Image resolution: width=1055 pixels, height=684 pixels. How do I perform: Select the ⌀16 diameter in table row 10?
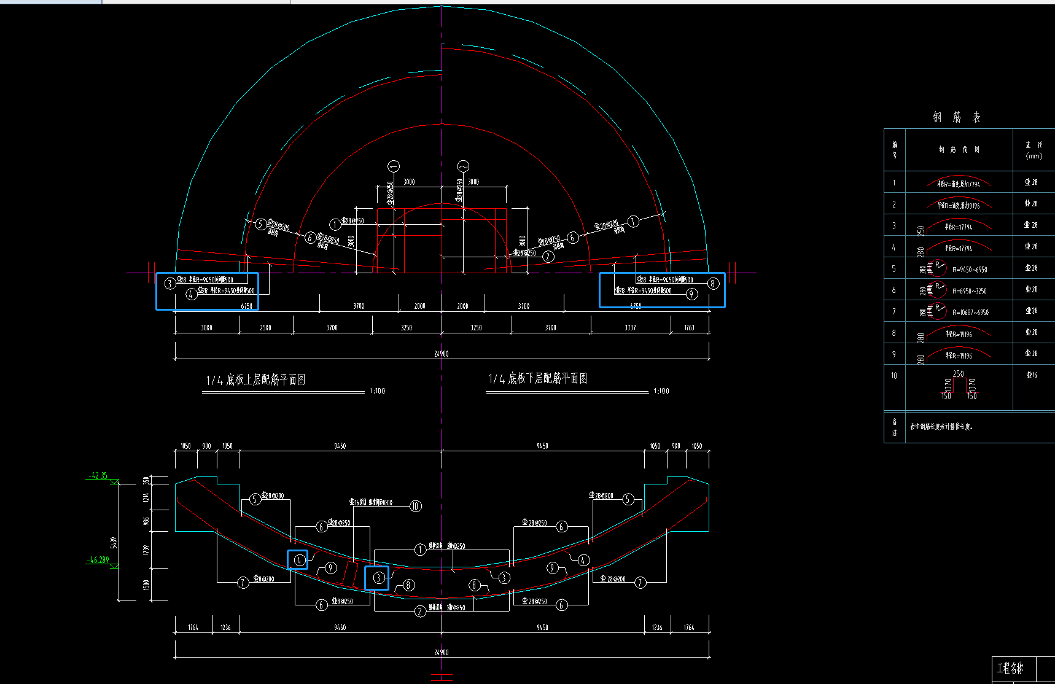1032,375
